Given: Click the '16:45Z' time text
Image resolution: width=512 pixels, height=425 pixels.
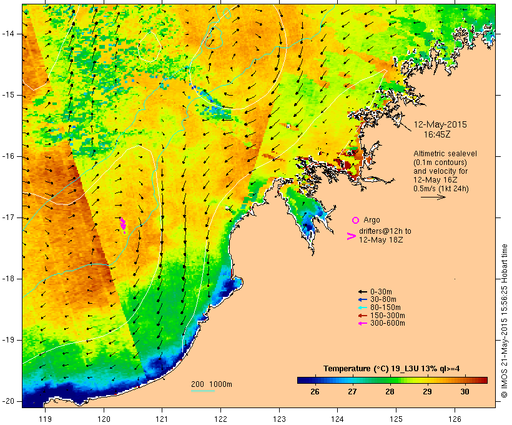Looking at the screenshot, I should 437,134.
